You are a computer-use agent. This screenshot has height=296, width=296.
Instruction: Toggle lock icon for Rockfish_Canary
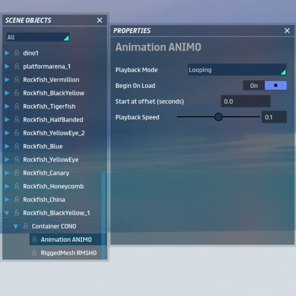[x=17, y=173]
